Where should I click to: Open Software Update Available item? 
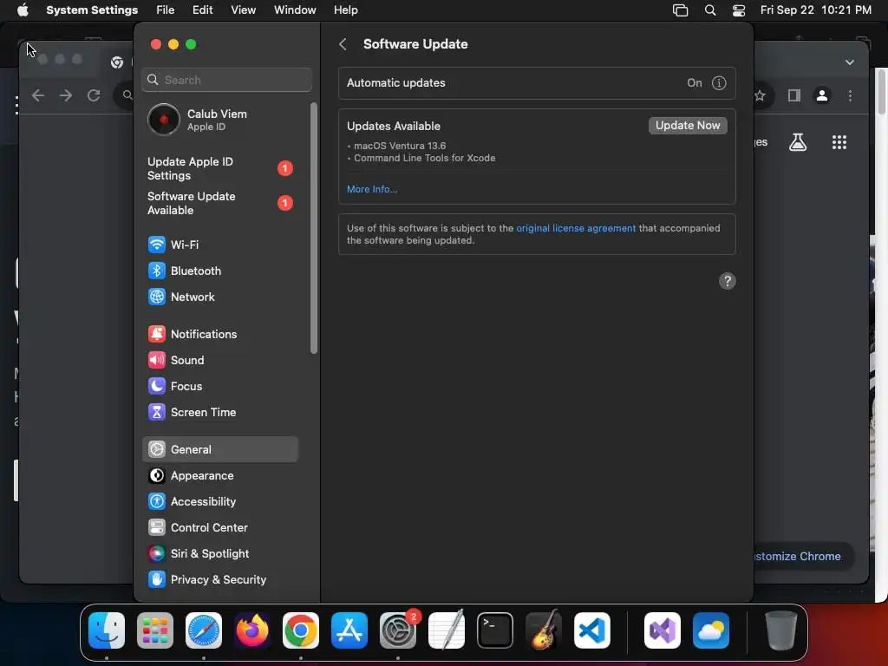(x=219, y=203)
